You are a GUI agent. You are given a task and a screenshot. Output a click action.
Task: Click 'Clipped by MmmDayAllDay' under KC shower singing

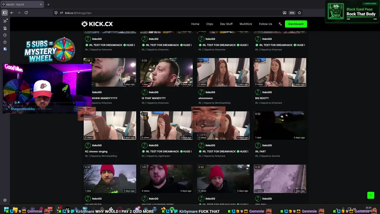point(103,156)
